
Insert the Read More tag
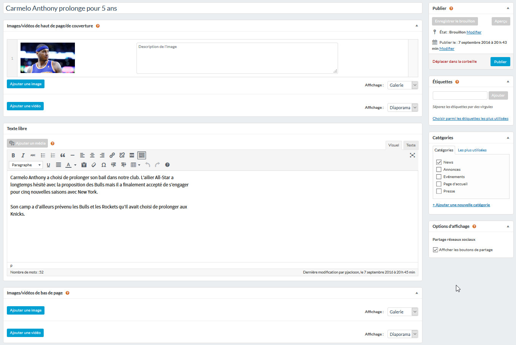[x=132, y=155]
